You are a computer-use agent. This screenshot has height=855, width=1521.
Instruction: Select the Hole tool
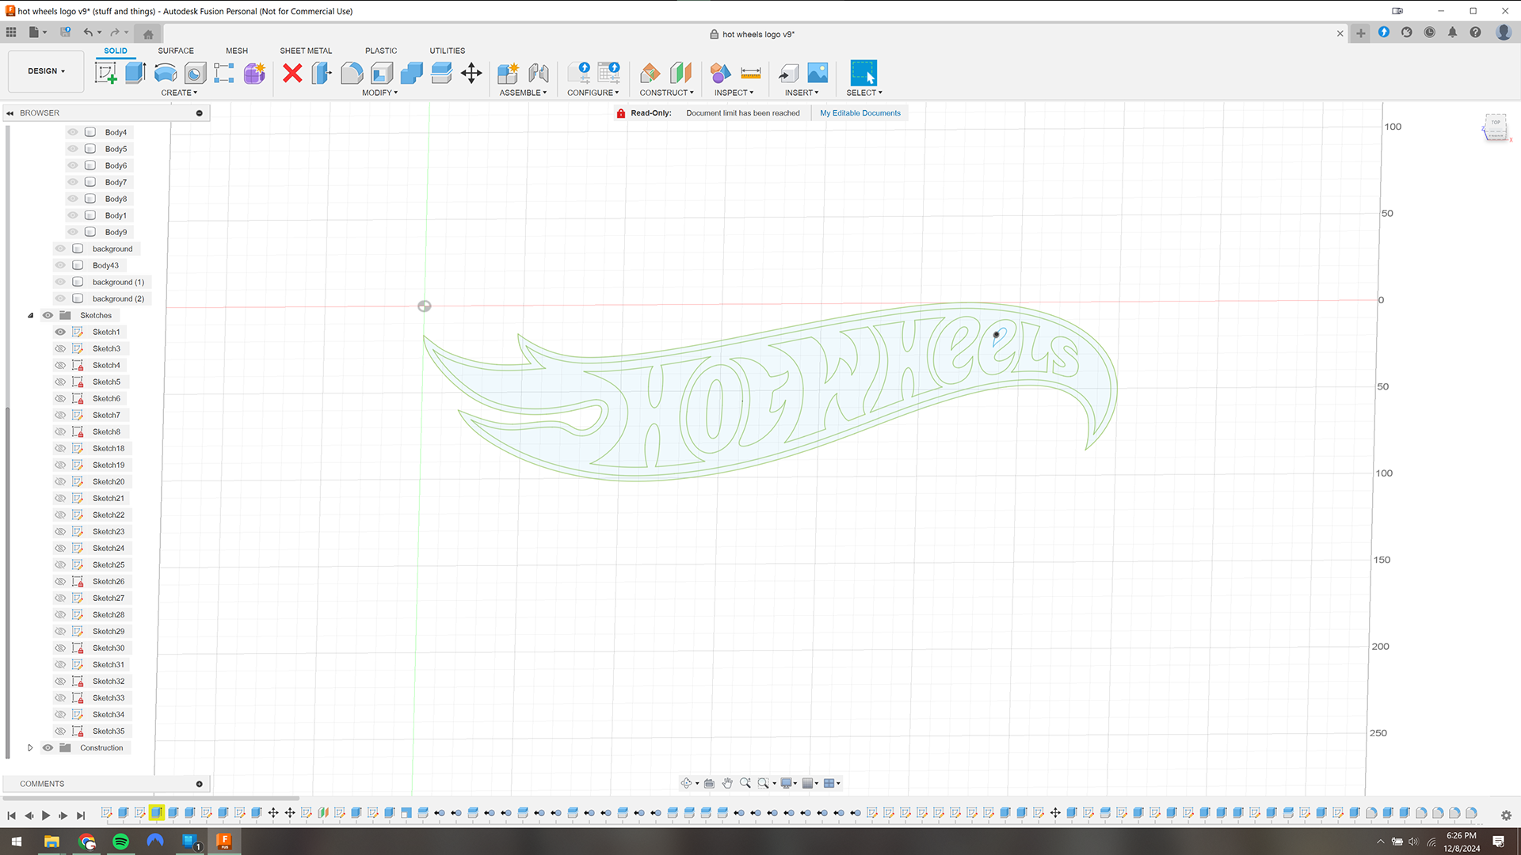click(x=195, y=73)
